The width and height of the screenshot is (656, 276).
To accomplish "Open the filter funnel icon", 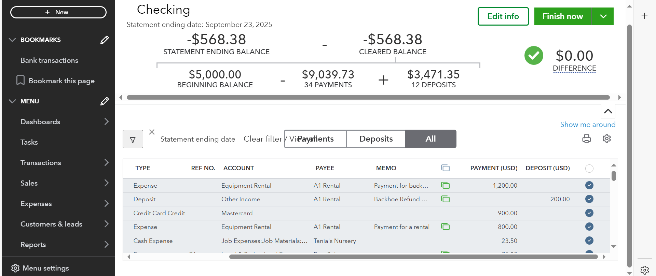I will (133, 139).
